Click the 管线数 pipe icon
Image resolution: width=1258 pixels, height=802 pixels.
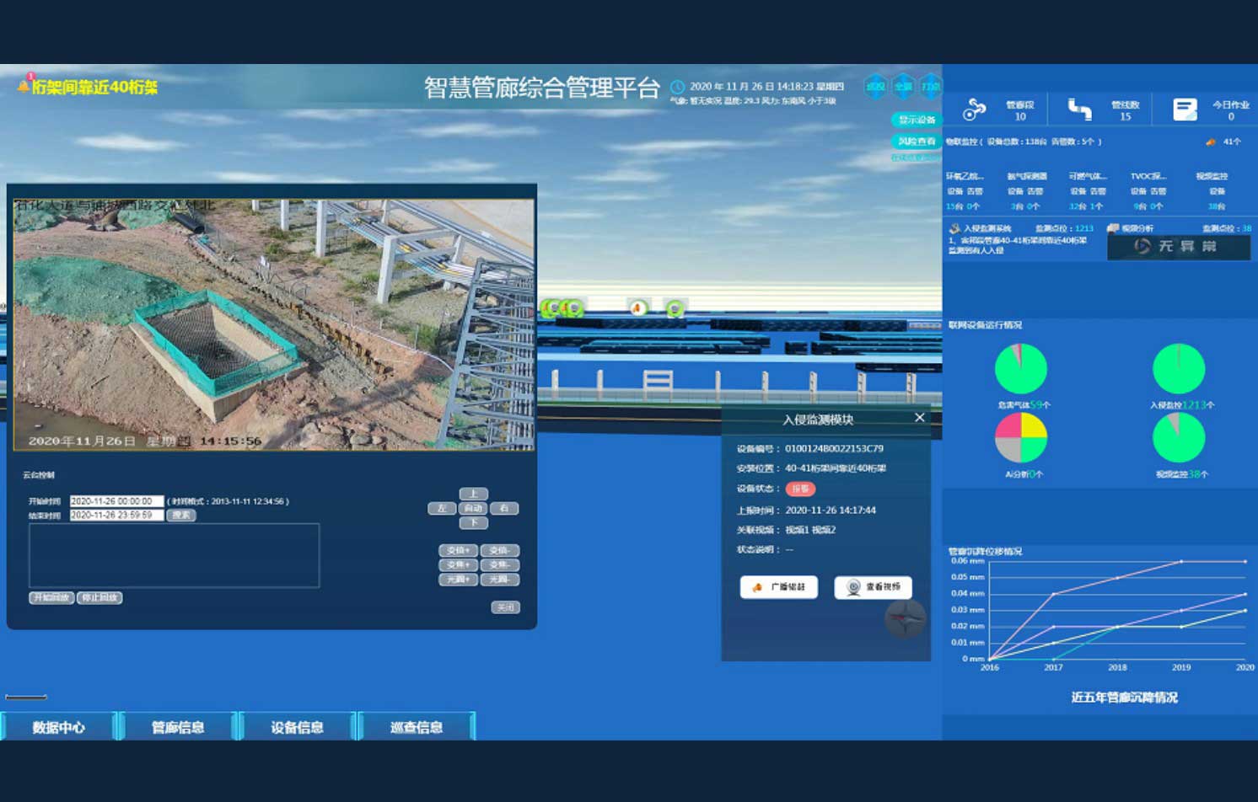(x=1079, y=109)
